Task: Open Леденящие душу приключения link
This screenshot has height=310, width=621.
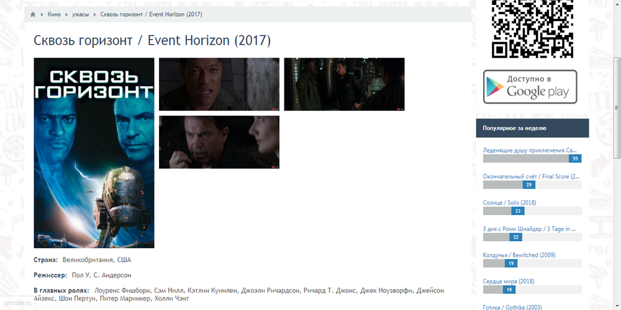Action: pyautogui.click(x=530, y=150)
